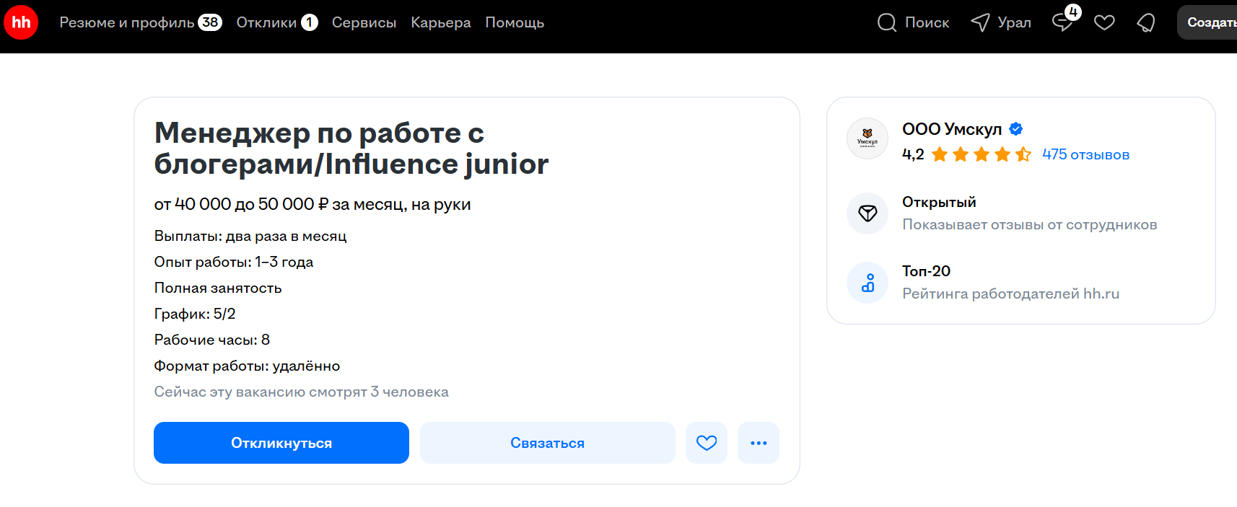Click the vacancy title heading
The image size is (1237, 507).
coord(351,148)
